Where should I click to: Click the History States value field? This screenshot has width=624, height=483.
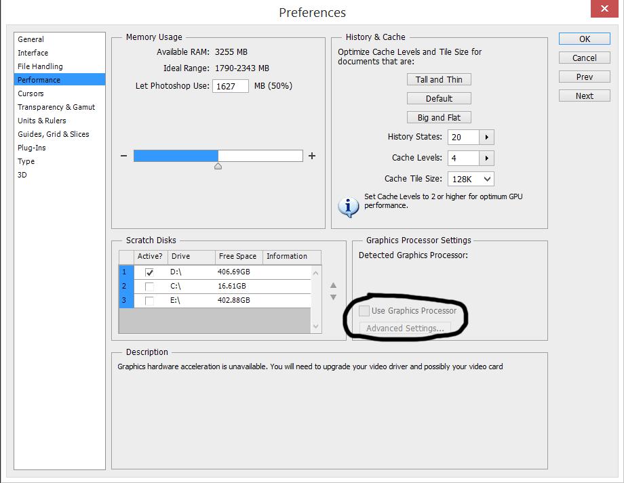tap(463, 137)
